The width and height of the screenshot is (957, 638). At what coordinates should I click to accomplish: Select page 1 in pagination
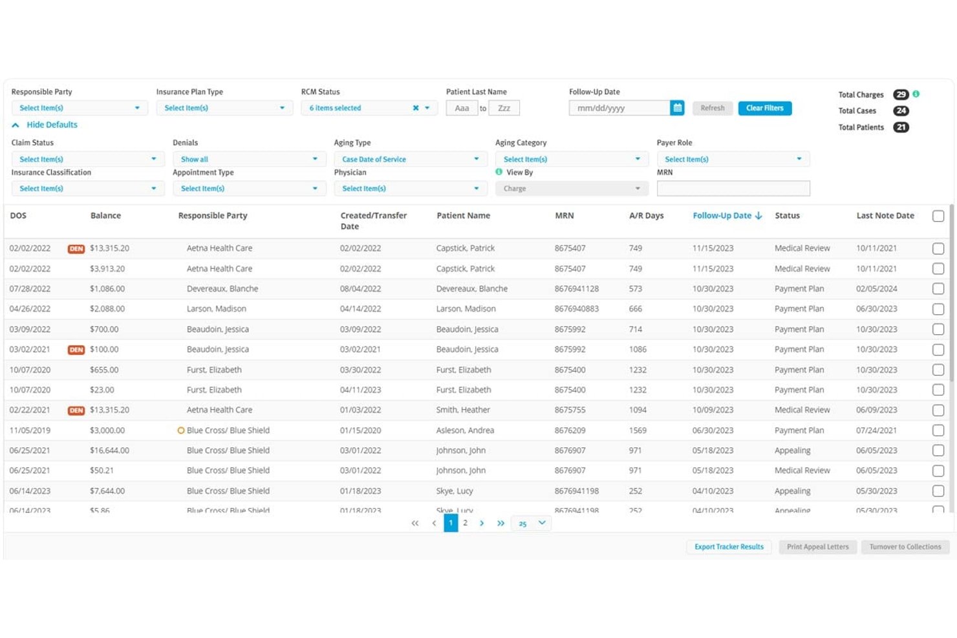pos(451,523)
